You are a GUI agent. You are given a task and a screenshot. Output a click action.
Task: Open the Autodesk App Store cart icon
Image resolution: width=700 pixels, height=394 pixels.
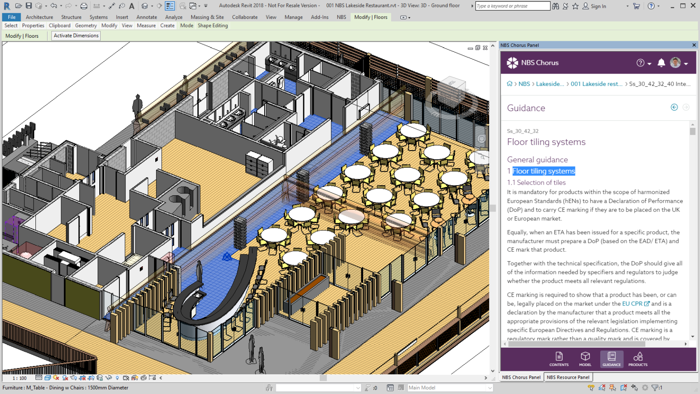(x=637, y=6)
